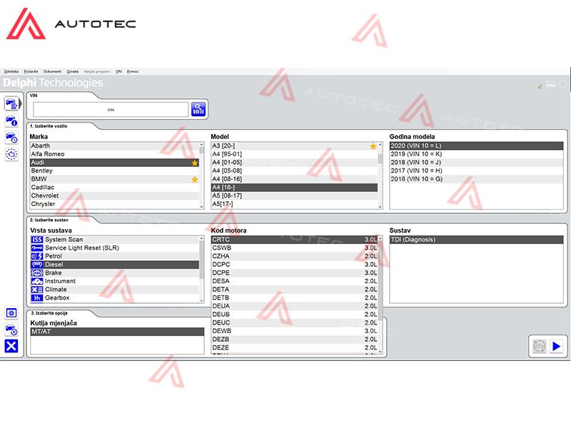This screenshot has width=571, height=428.
Task: Click Model list scroll-down arrow
Action: [x=380, y=206]
